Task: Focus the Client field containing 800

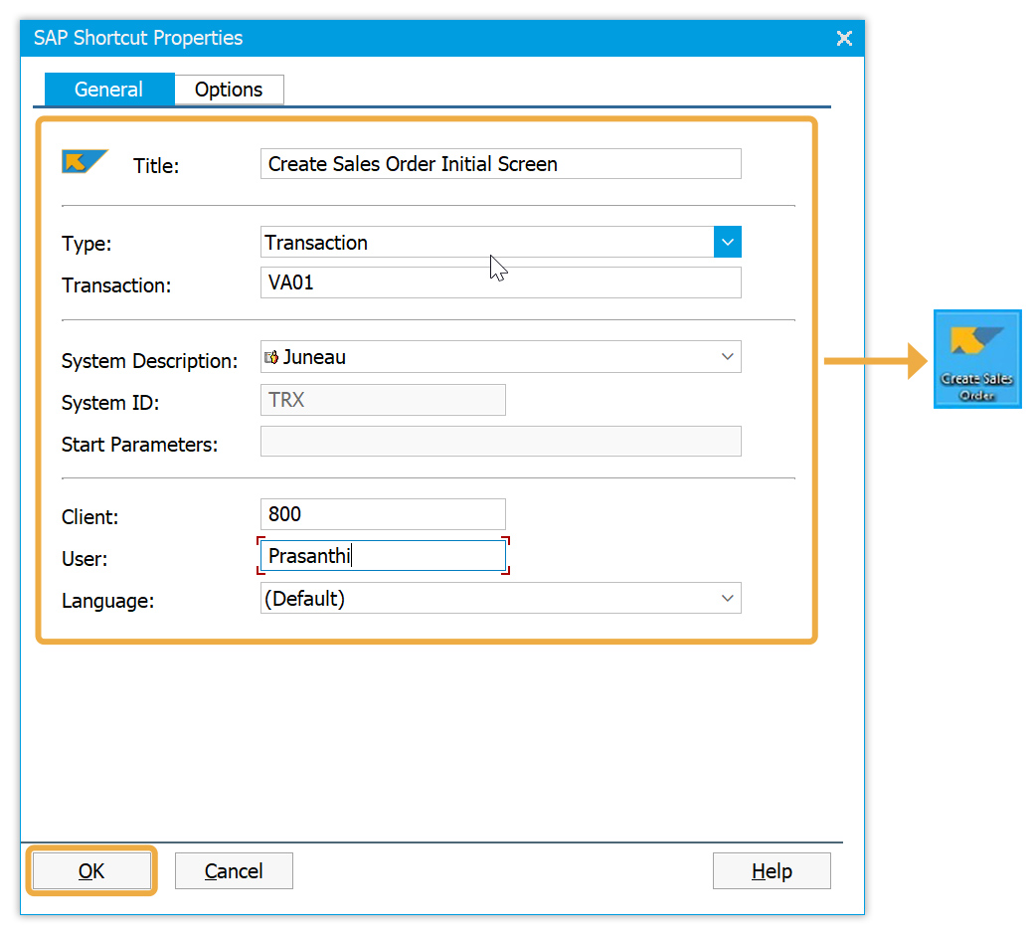Action: pos(383,514)
